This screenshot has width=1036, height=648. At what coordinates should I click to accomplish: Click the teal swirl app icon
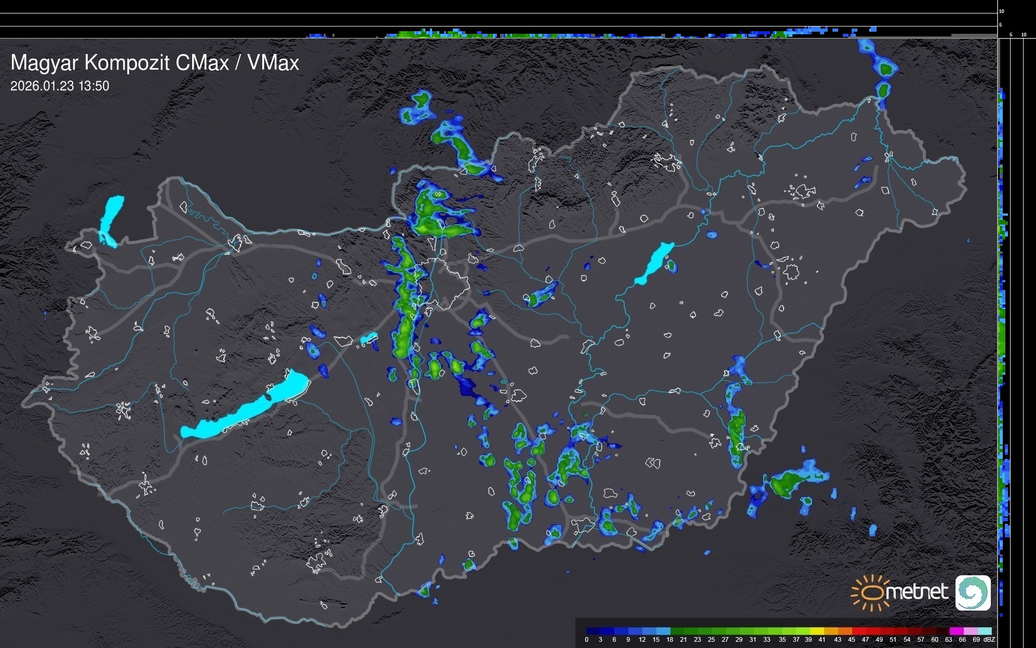click(973, 592)
